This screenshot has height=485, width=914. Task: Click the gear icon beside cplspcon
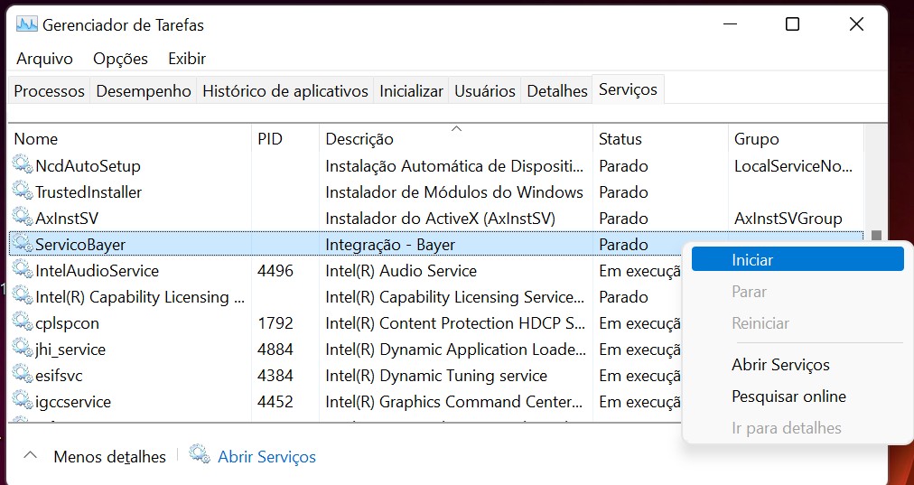tap(23, 323)
